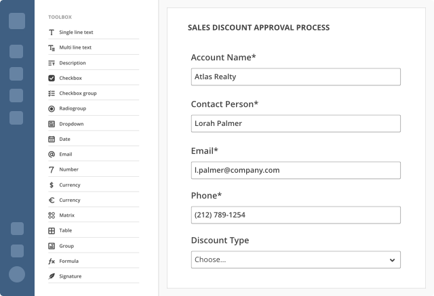Select the Checkbox toolbox icon
Viewport: 434px width, 296px height.
coord(52,78)
